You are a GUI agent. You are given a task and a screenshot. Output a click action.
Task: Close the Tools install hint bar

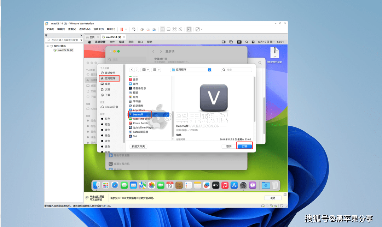(x=285, y=195)
